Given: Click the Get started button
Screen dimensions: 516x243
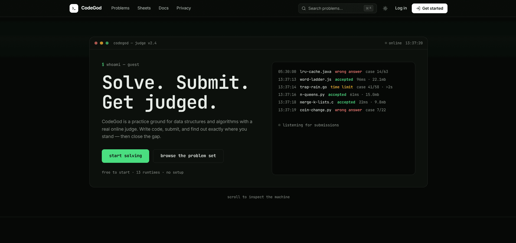Looking at the screenshot, I should (x=429, y=8).
